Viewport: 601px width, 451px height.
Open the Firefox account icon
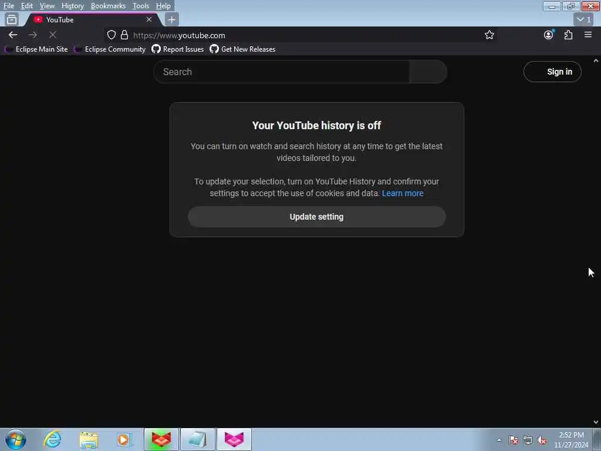549,35
